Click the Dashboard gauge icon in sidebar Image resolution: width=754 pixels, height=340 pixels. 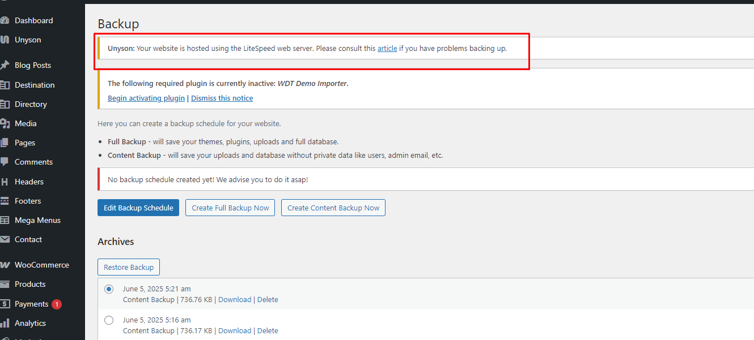tap(5, 20)
